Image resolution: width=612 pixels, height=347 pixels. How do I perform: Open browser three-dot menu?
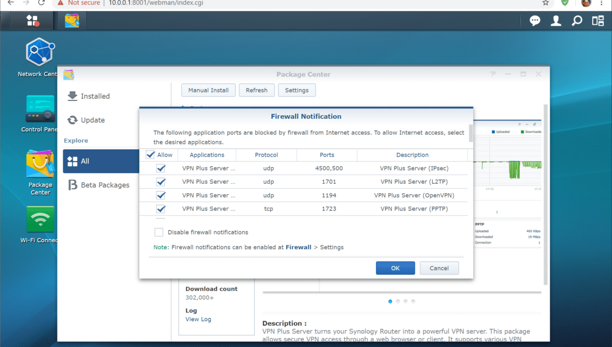coord(602,3)
